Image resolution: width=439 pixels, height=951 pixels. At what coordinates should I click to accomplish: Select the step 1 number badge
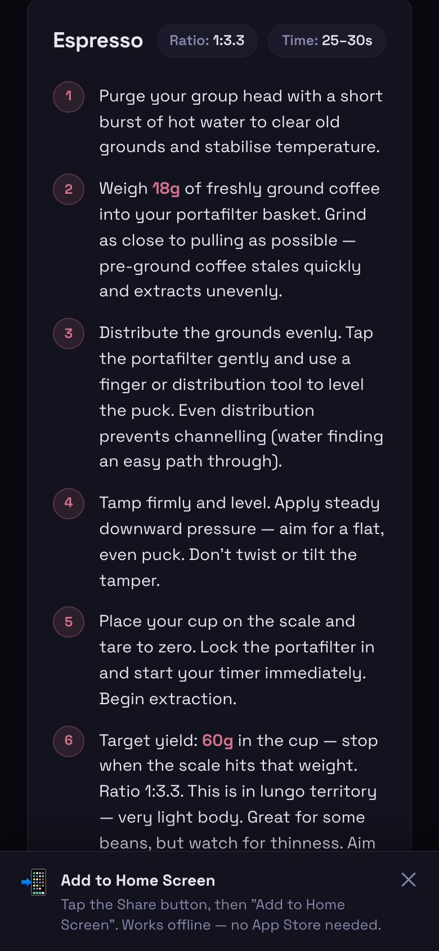pos(68,96)
